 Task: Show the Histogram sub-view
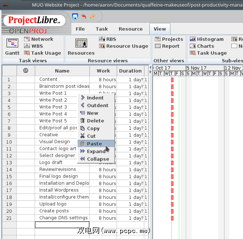click(207, 39)
